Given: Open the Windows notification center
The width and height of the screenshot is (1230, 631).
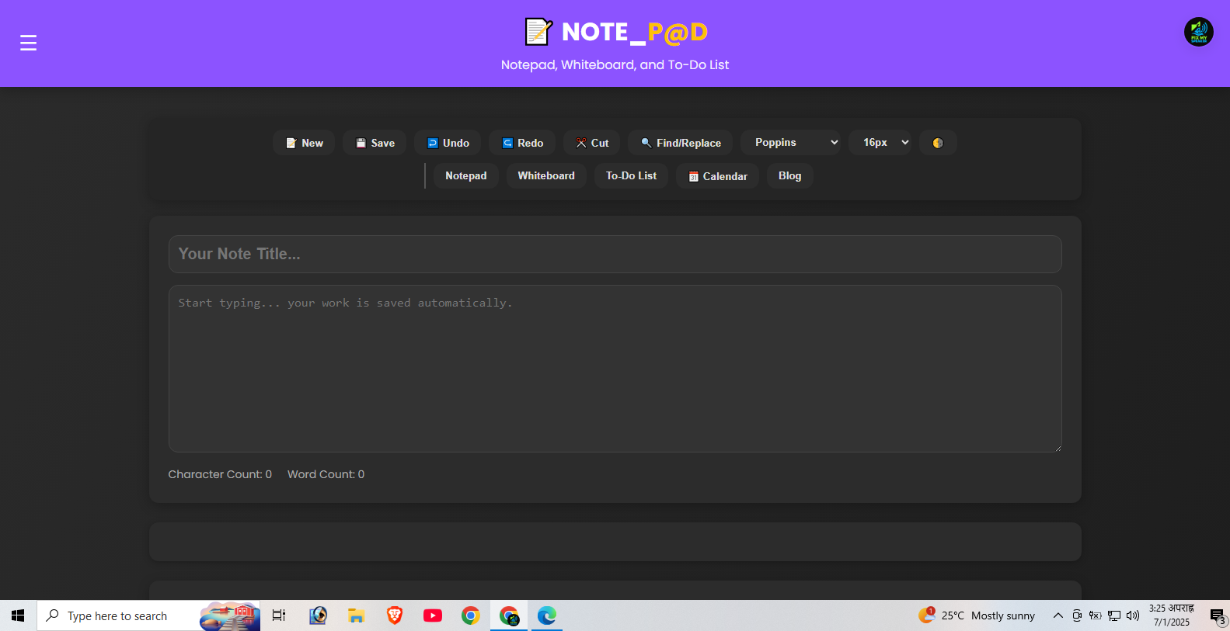Looking at the screenshot, I should [1217, 615].
